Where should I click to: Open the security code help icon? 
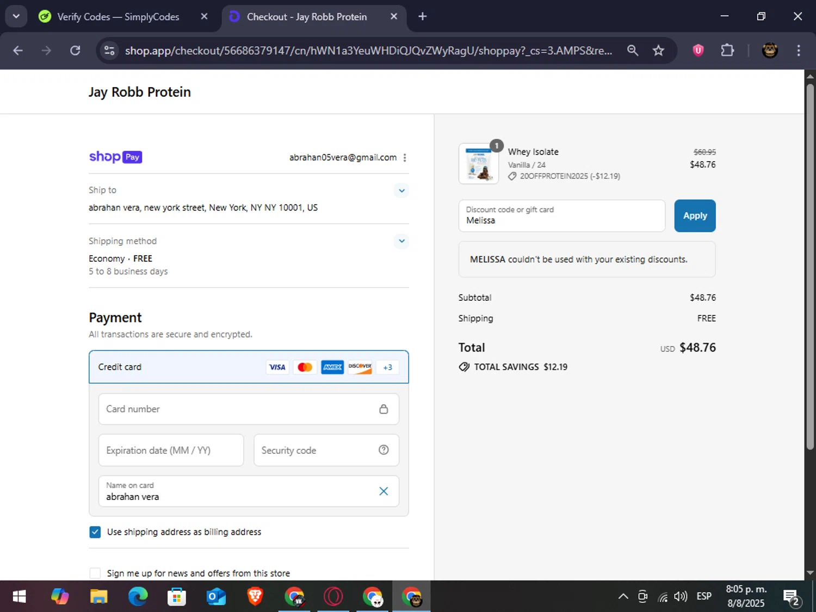point(384,450)
